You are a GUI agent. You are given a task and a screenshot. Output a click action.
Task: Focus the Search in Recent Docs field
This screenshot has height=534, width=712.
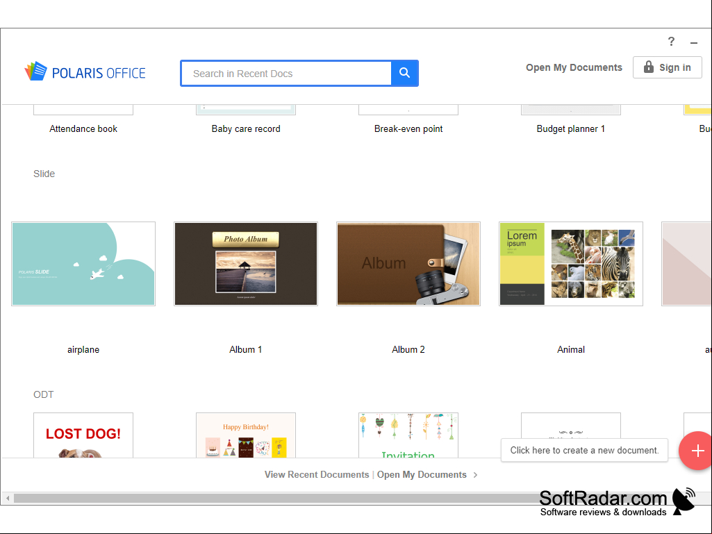point(286,73)
